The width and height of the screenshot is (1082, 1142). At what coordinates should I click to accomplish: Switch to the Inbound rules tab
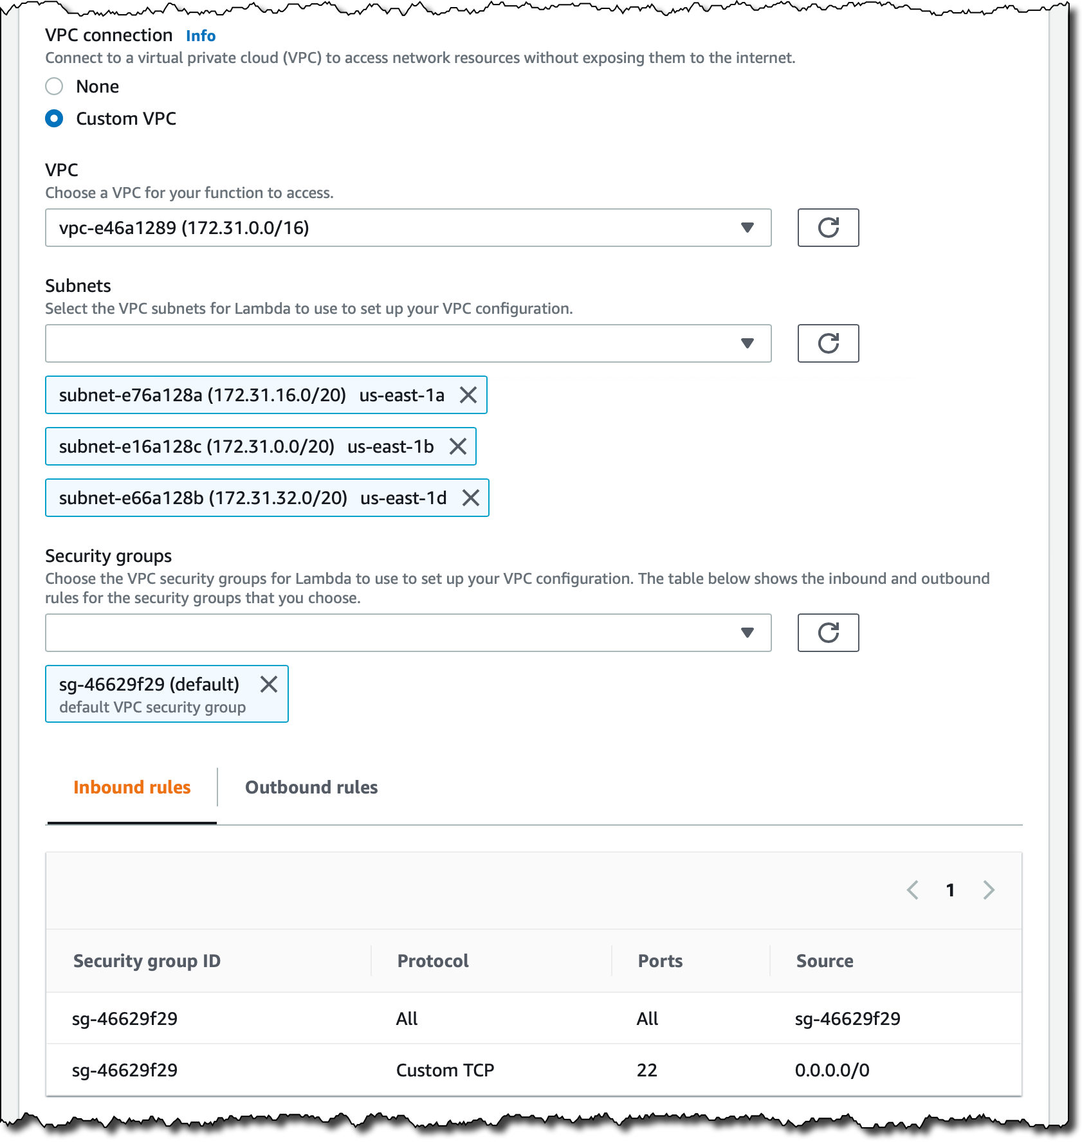click(132, 788)
